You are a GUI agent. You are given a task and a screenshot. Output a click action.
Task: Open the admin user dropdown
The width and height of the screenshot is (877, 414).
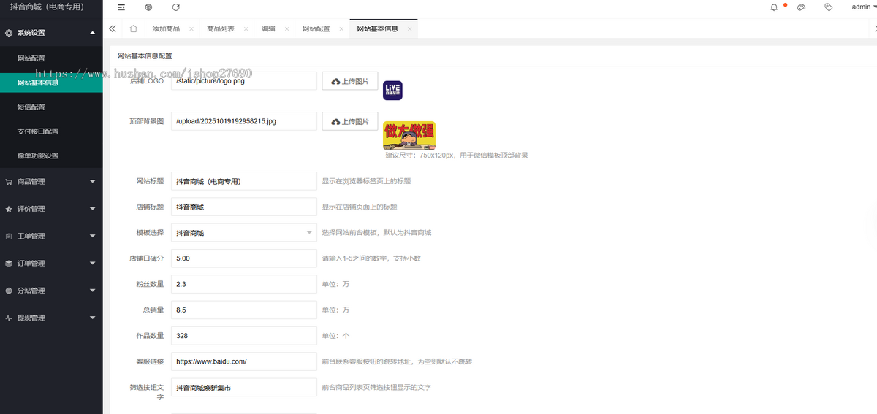864,7
